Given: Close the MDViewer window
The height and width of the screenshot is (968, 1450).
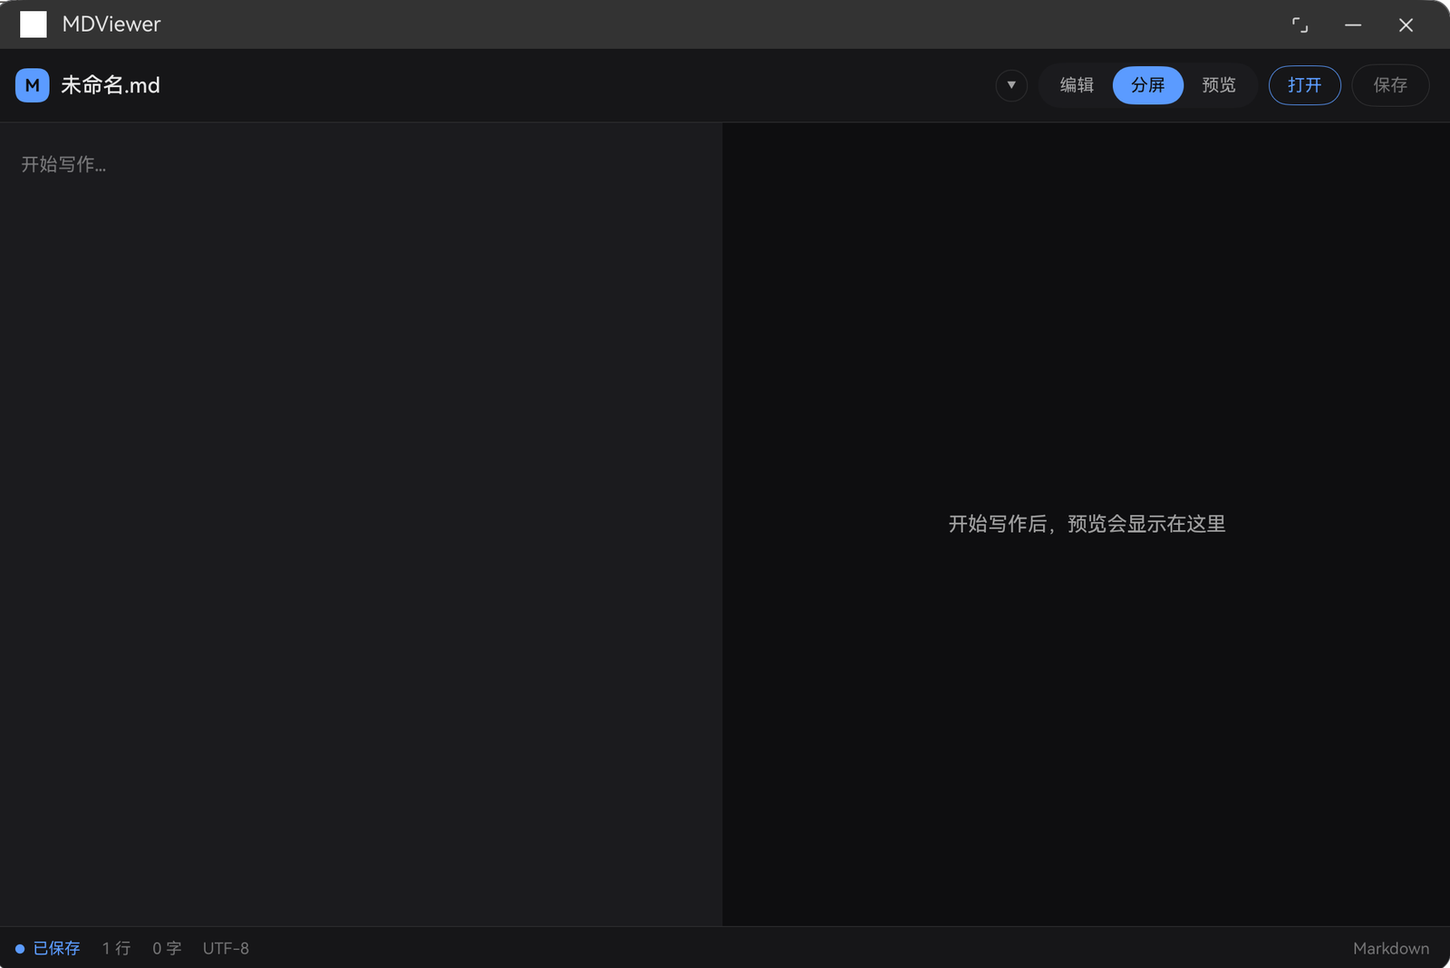Looking at the screenshot, I should (x=1406, y=24).
